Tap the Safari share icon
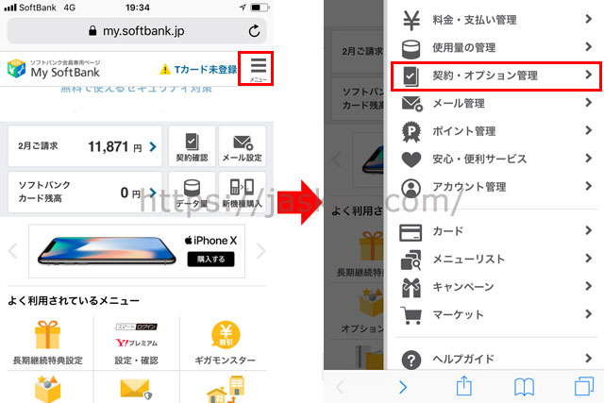 [463, 386]
